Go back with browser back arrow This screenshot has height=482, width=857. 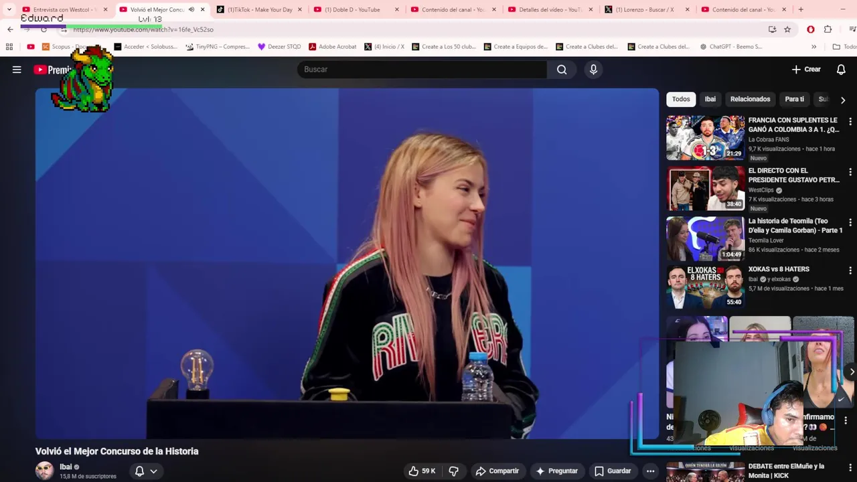10,29
